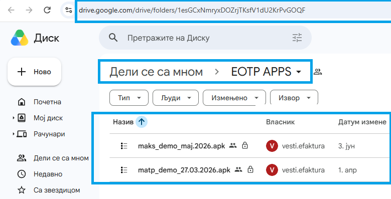Click the Власник column header

280,122
